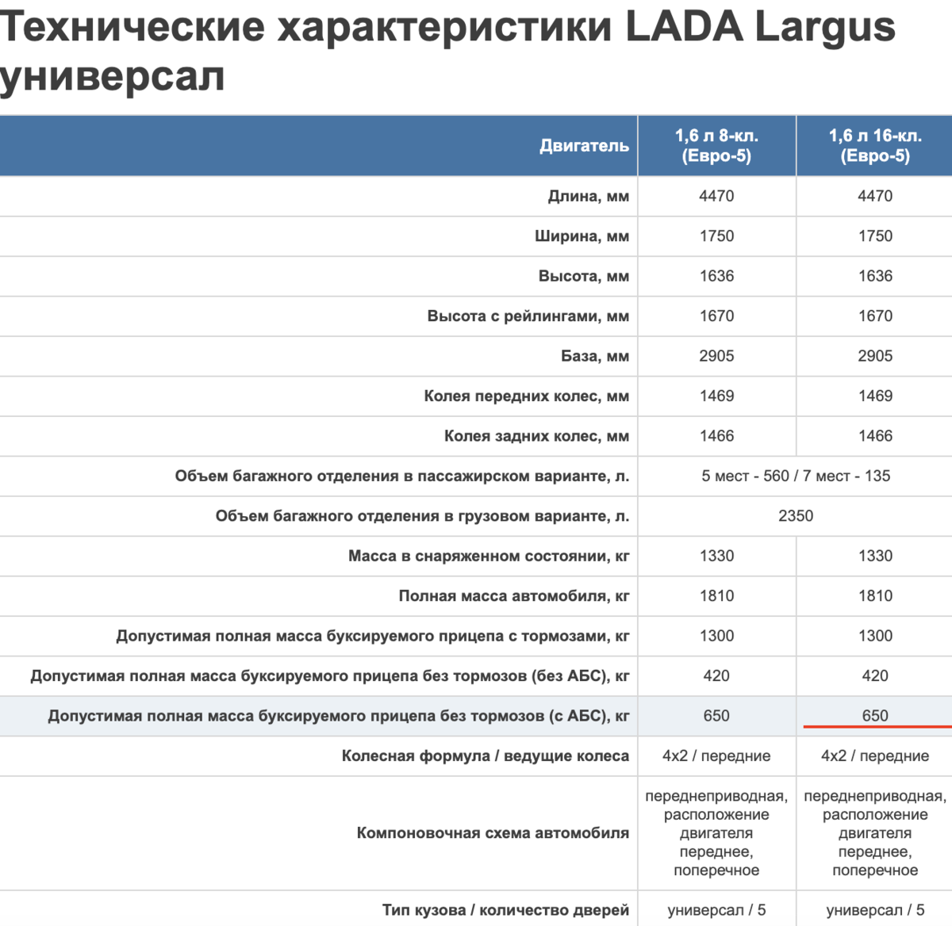Select the универсал / 5 body type cell
952x926 pixels.
coord(716,909)
